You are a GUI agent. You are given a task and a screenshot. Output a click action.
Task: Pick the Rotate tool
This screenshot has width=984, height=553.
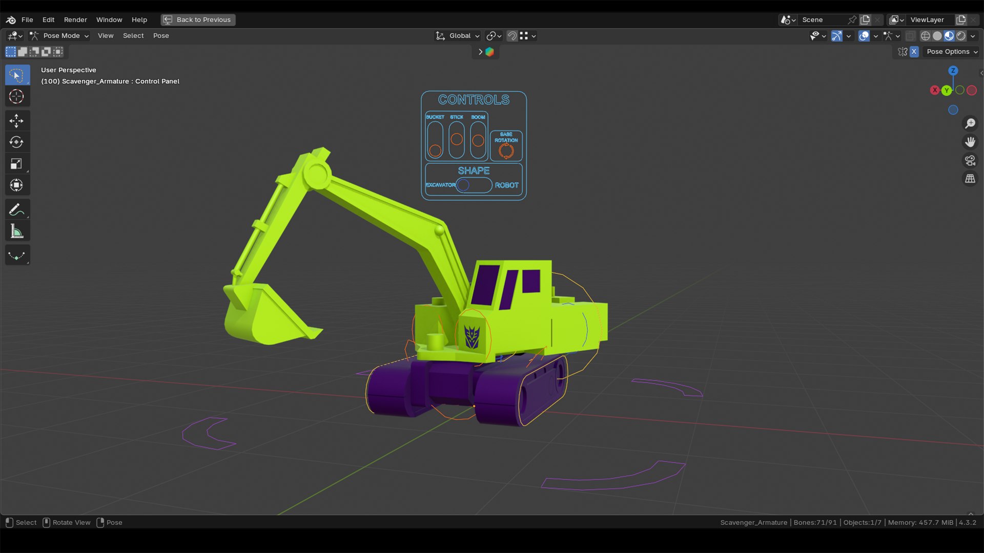(17, 142)
